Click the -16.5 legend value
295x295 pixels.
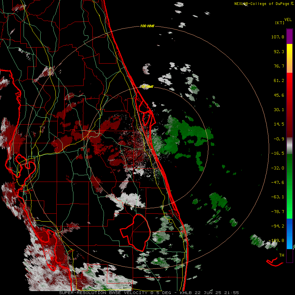(278, 153)
